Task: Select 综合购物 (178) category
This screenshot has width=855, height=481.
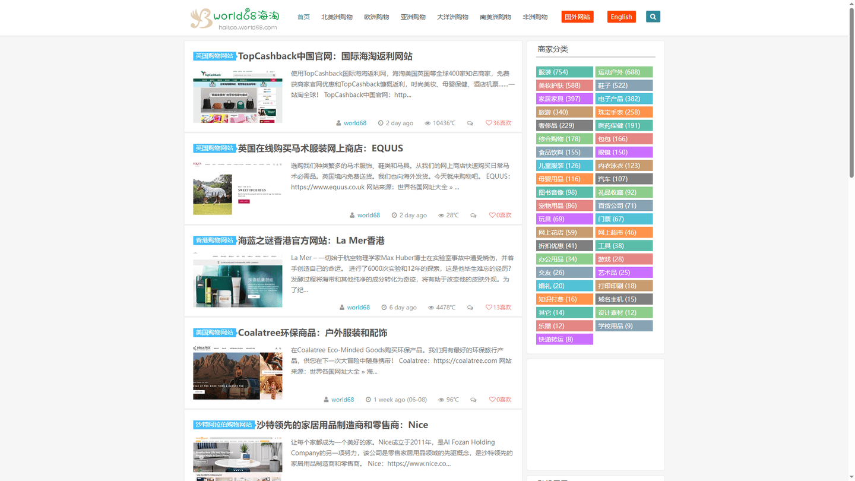Action: click(565, 139)
